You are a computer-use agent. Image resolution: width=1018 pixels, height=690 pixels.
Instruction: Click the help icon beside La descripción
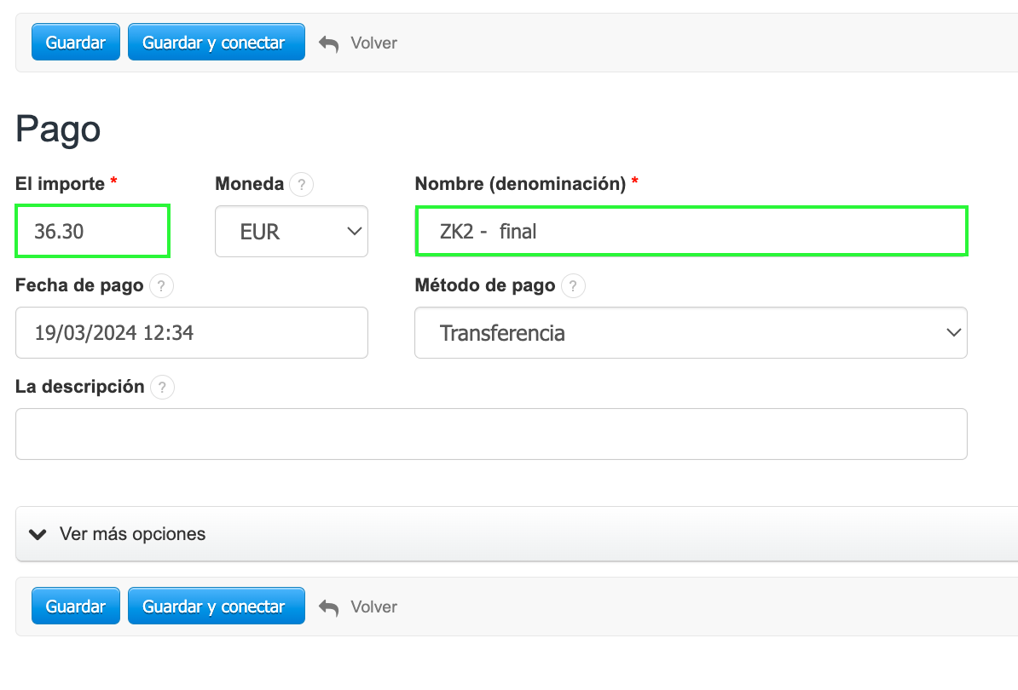click(162, 388)
